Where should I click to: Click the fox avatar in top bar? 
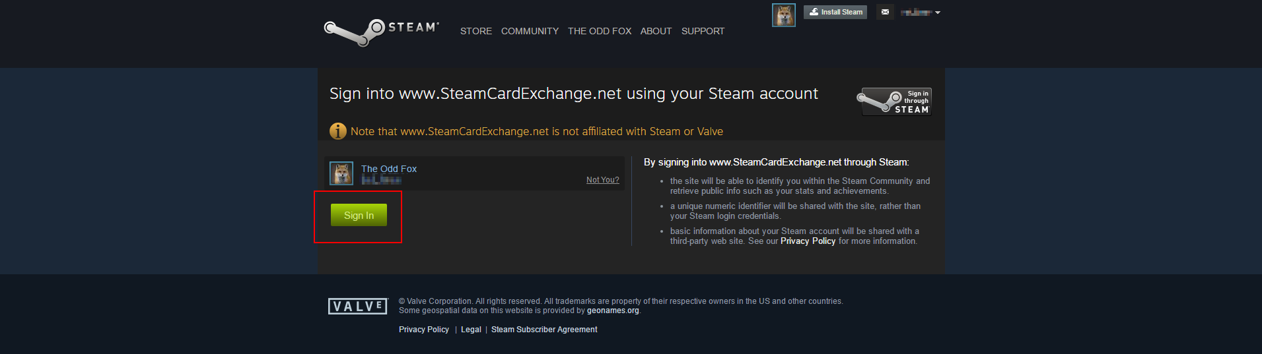pyautogui.click(x=784, y=15)
